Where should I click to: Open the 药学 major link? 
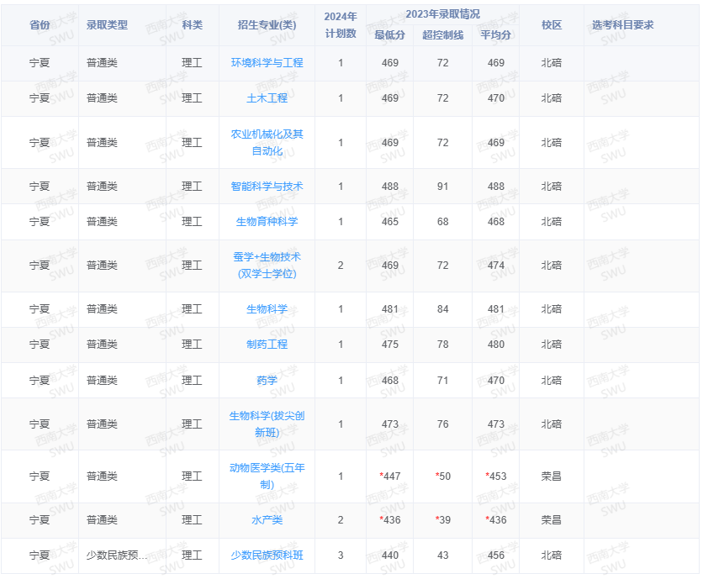tap(267, 381)
